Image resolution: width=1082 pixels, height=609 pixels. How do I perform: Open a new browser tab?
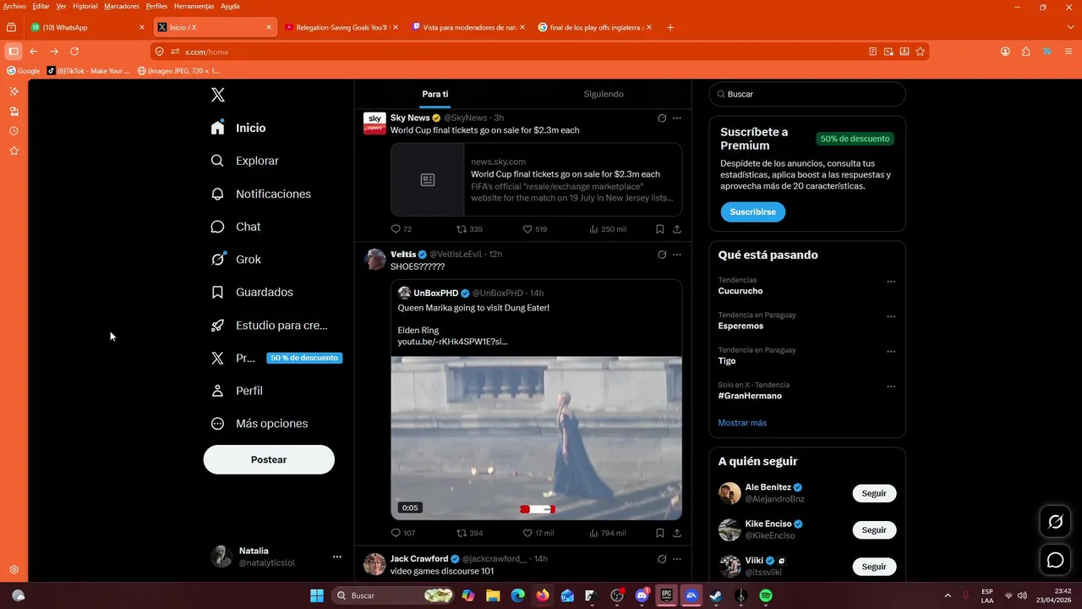(x=670, y=27)
